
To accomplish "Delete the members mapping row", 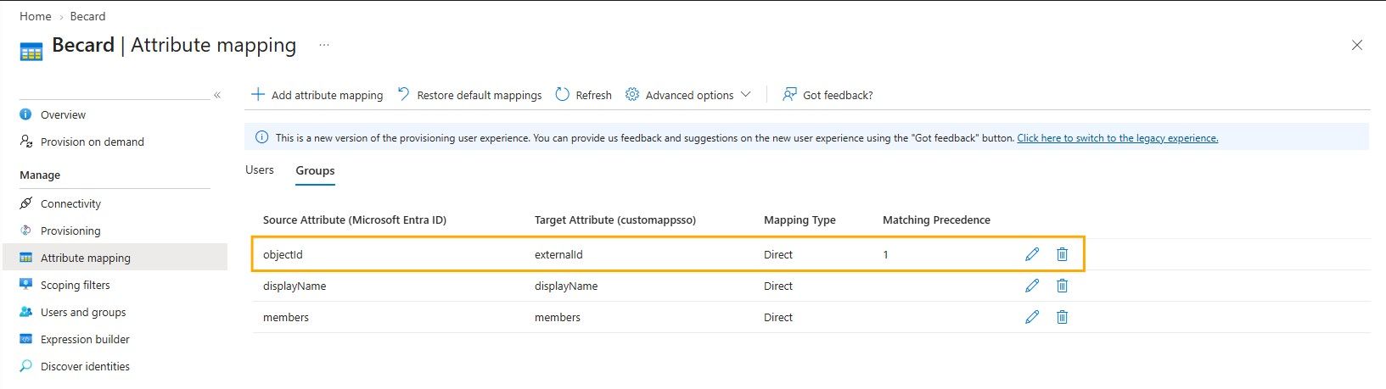I will tap(1062, 317).
